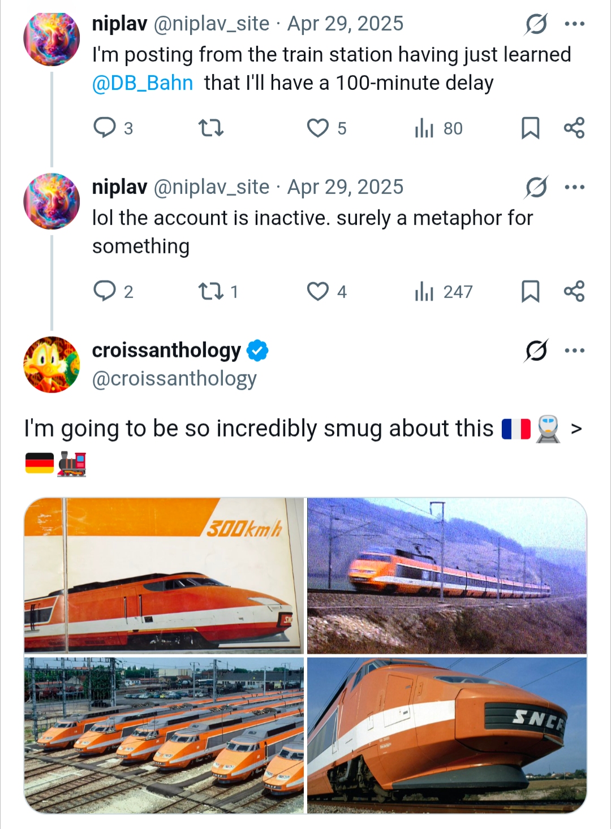Reply to the 100-minute delay tweet
This screenshot has height=829, width=611.
coord(105,128)
